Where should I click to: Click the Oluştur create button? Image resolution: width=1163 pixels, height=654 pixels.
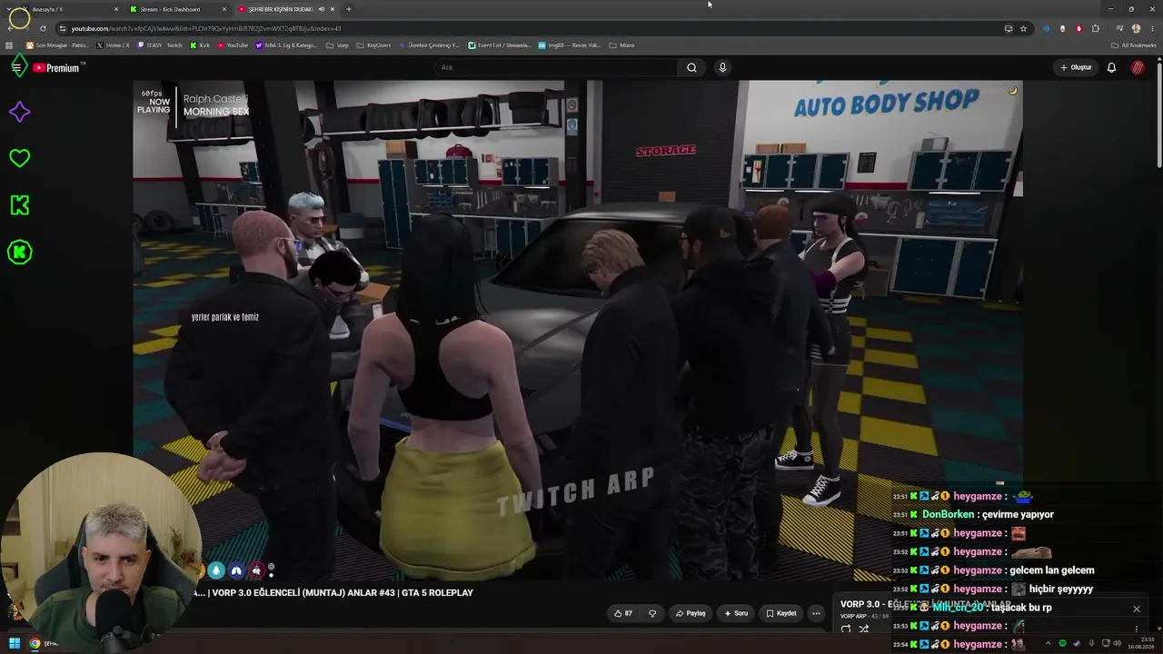[x=1076, y=67]
